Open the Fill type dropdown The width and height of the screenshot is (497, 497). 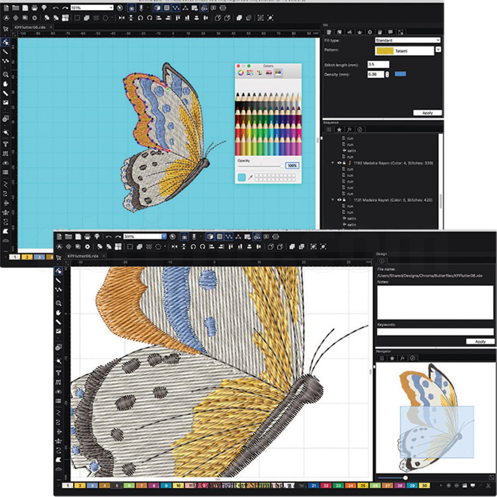coord(407,40)
